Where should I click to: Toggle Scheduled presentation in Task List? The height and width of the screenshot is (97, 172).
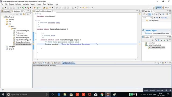coord(153,14)
